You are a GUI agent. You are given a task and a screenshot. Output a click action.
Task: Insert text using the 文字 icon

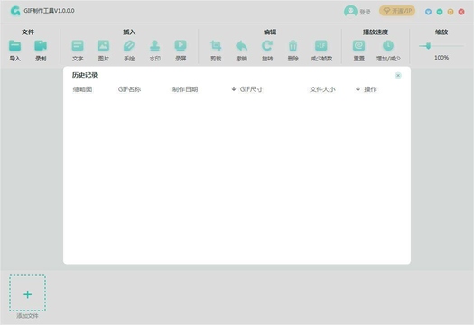[x=78, y=46]
